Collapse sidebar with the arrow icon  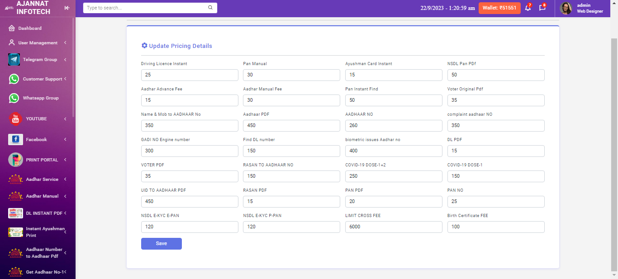67,8
